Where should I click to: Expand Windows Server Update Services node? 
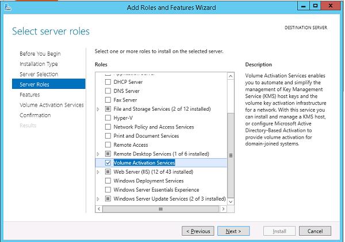[x=98, y=199]
